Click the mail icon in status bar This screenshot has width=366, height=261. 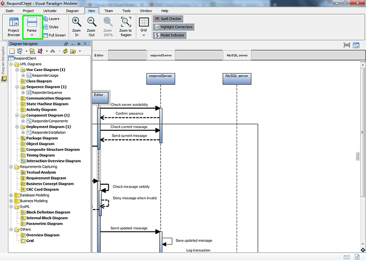(346, 257)
